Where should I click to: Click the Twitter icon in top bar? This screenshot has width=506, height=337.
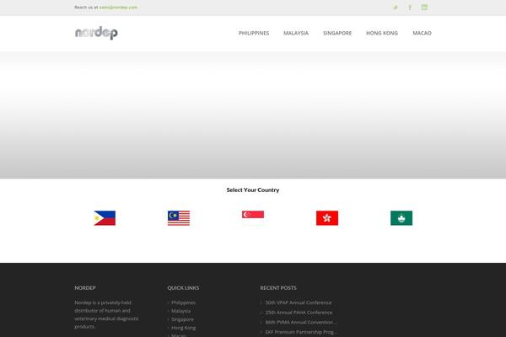396,7
